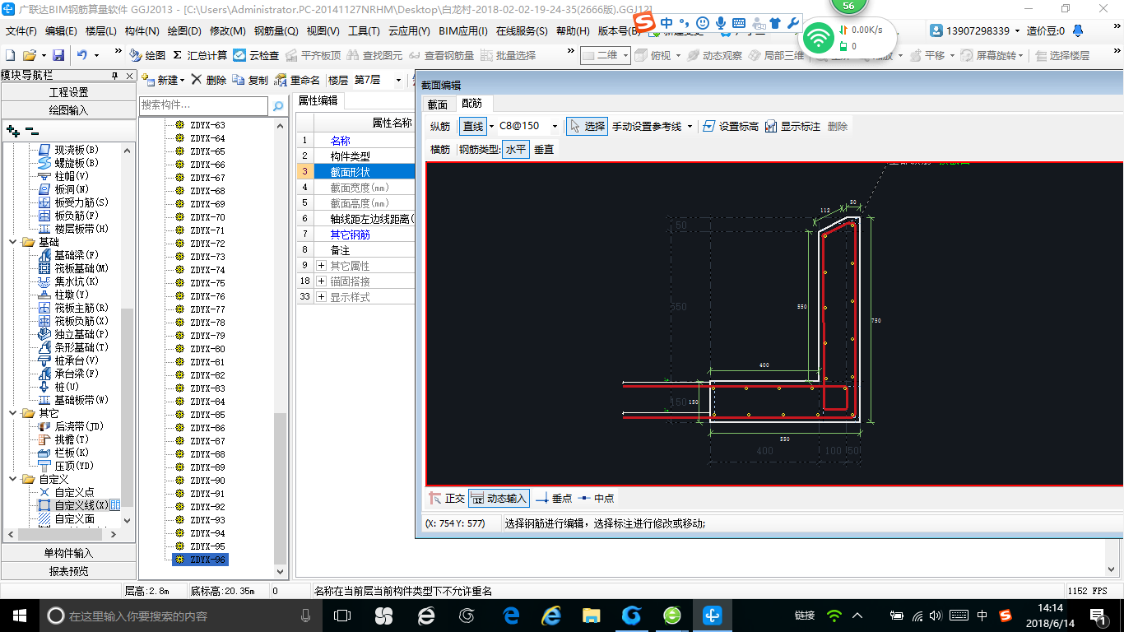This screenshot has height=632, width=1124.
Task: Click the 报表预览 button
Action: coord(68,571)
